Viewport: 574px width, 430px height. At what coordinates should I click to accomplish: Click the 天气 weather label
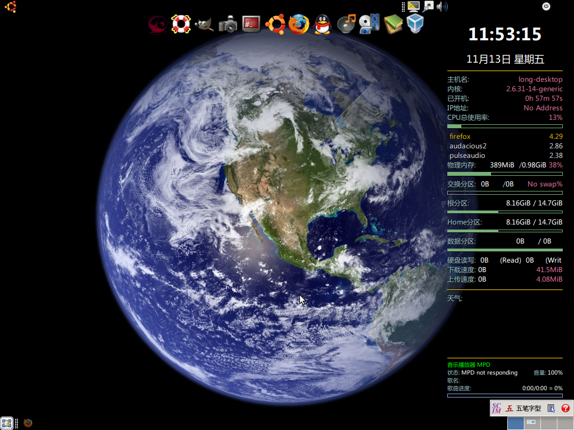[455, 298]
